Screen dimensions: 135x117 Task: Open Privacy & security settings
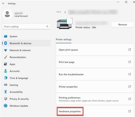click(x=26, y=99)
